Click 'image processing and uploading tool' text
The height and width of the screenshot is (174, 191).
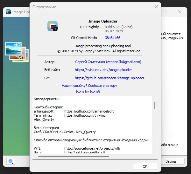(103, 46)
